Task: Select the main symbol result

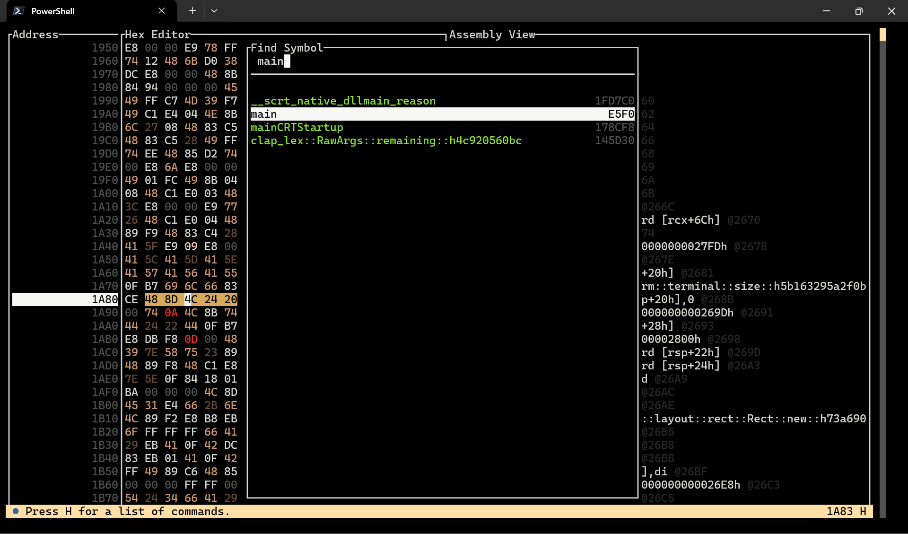Action: click(442, 114)
